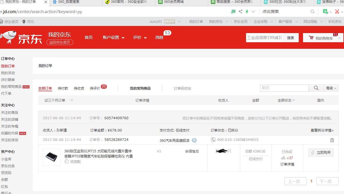344x194 pixels.
Task: Click the green lightning speed-mode icon
Action: click(x=247, y=12)
